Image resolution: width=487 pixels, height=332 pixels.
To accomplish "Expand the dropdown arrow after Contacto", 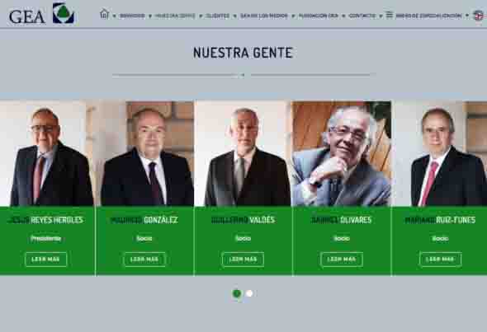I will pos(381,16).
